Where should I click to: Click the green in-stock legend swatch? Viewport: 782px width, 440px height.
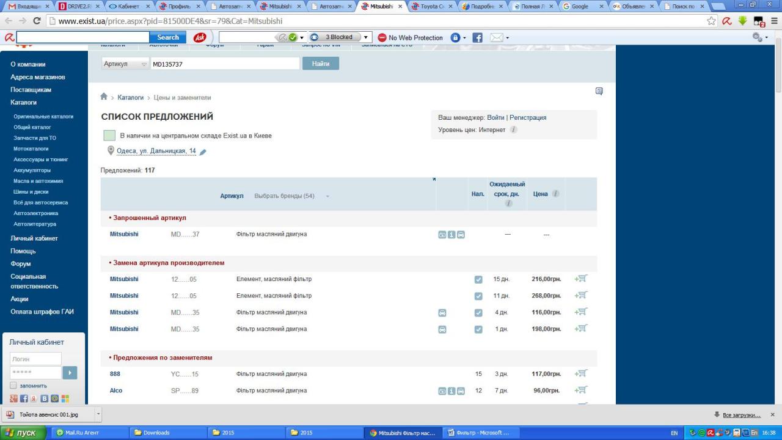[x=109, y=136]
